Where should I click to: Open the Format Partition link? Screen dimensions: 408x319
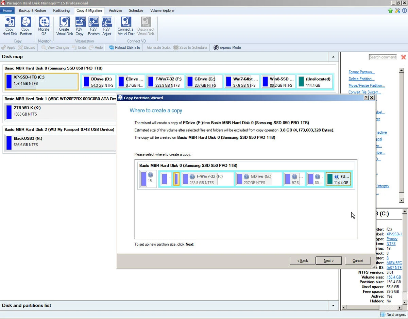point(362,72)
